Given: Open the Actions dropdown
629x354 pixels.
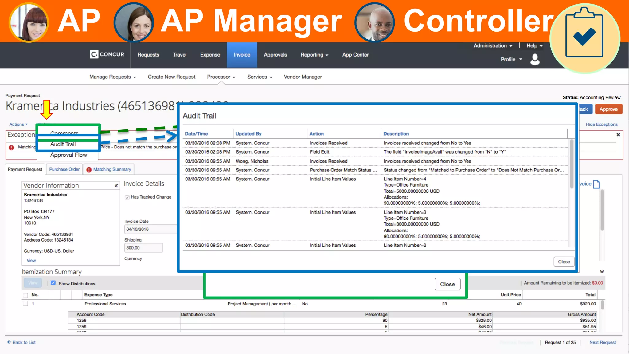Looking at the screenshot, I should point(18,124).
